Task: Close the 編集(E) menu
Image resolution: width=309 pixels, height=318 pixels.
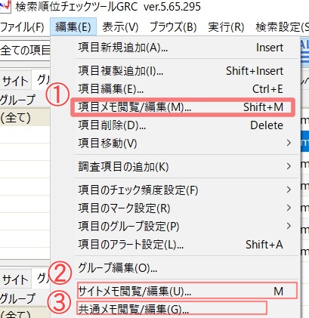Action: click(x=73, y=26)
